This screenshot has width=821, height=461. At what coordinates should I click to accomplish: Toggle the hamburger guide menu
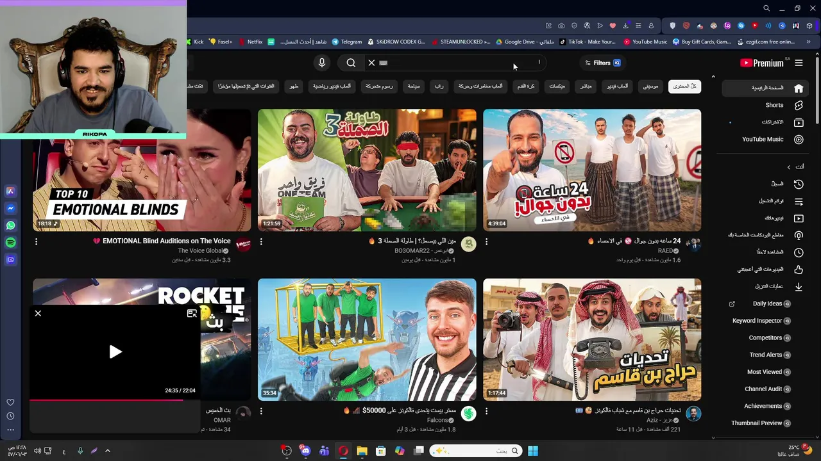(799, 63)
